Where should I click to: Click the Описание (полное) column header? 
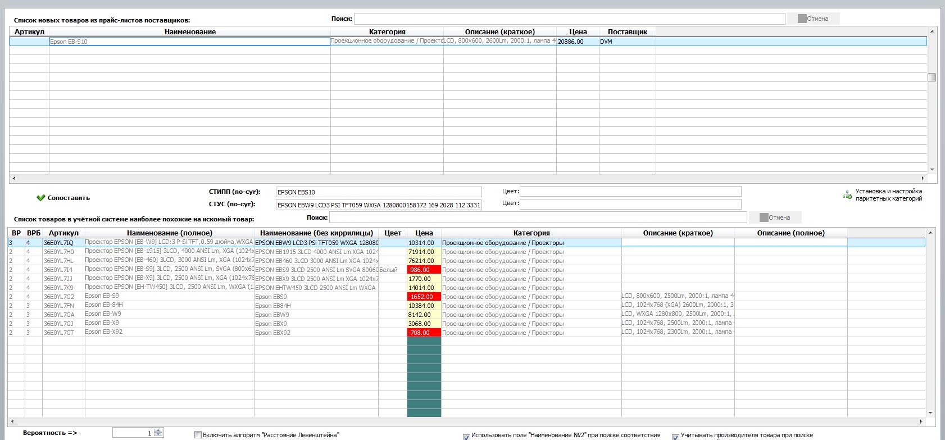pyautogui.click(x=790, y=233)
